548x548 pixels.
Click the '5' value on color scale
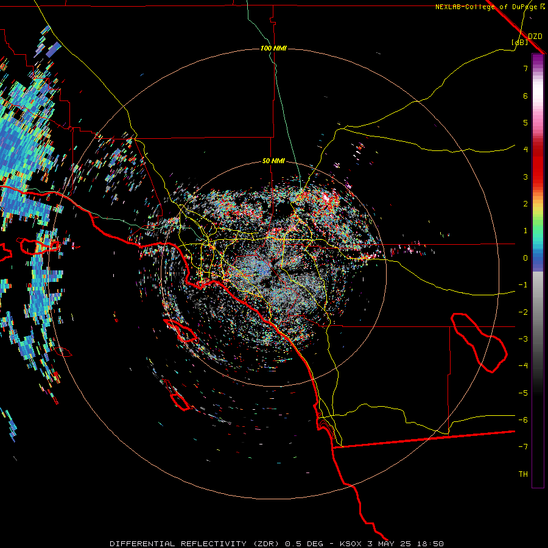[525, 122]
